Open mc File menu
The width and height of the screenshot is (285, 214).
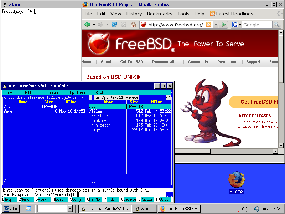click(30, 93)
